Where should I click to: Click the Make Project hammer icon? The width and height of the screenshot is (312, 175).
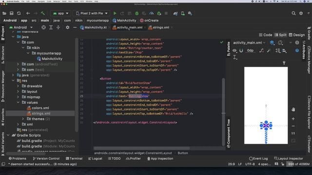click(42, 13)
